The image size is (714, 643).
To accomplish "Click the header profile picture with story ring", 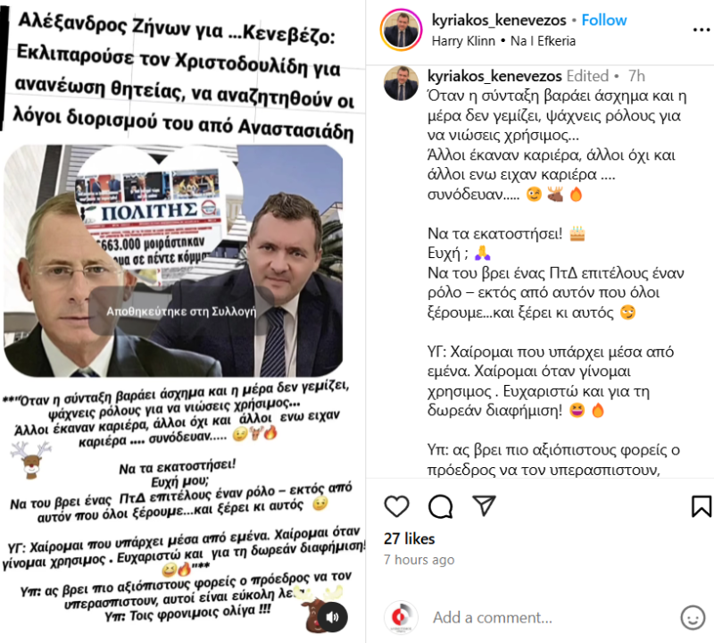I will coord(401,29).
